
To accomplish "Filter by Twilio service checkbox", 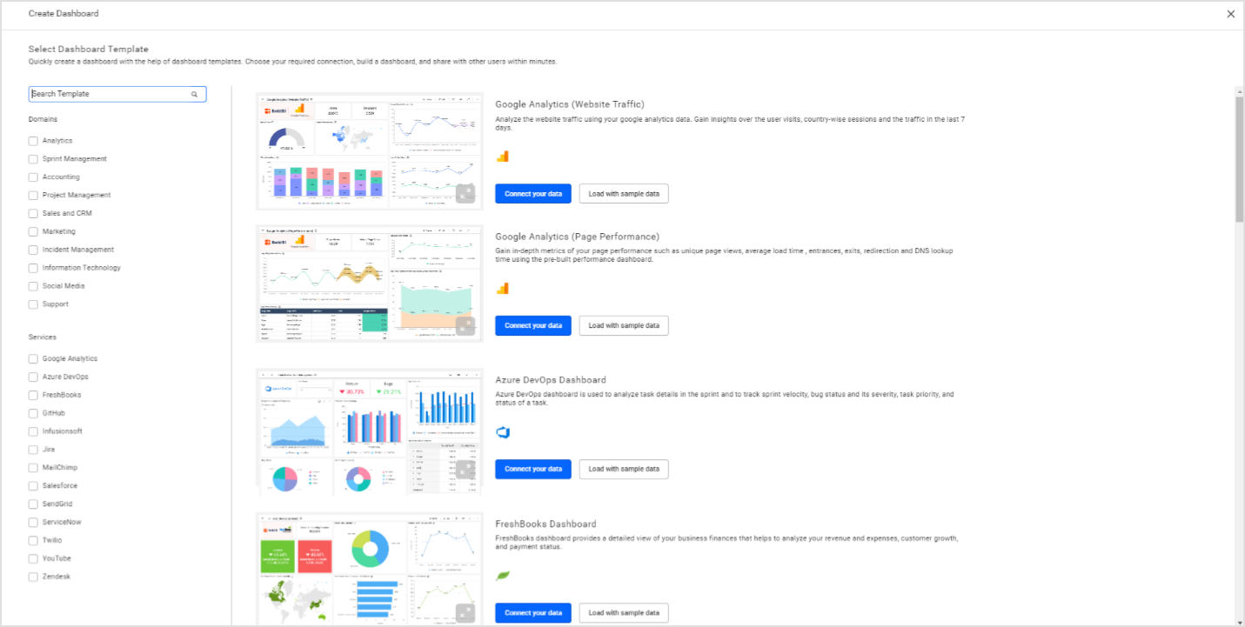I will click(x=33, y=541).
